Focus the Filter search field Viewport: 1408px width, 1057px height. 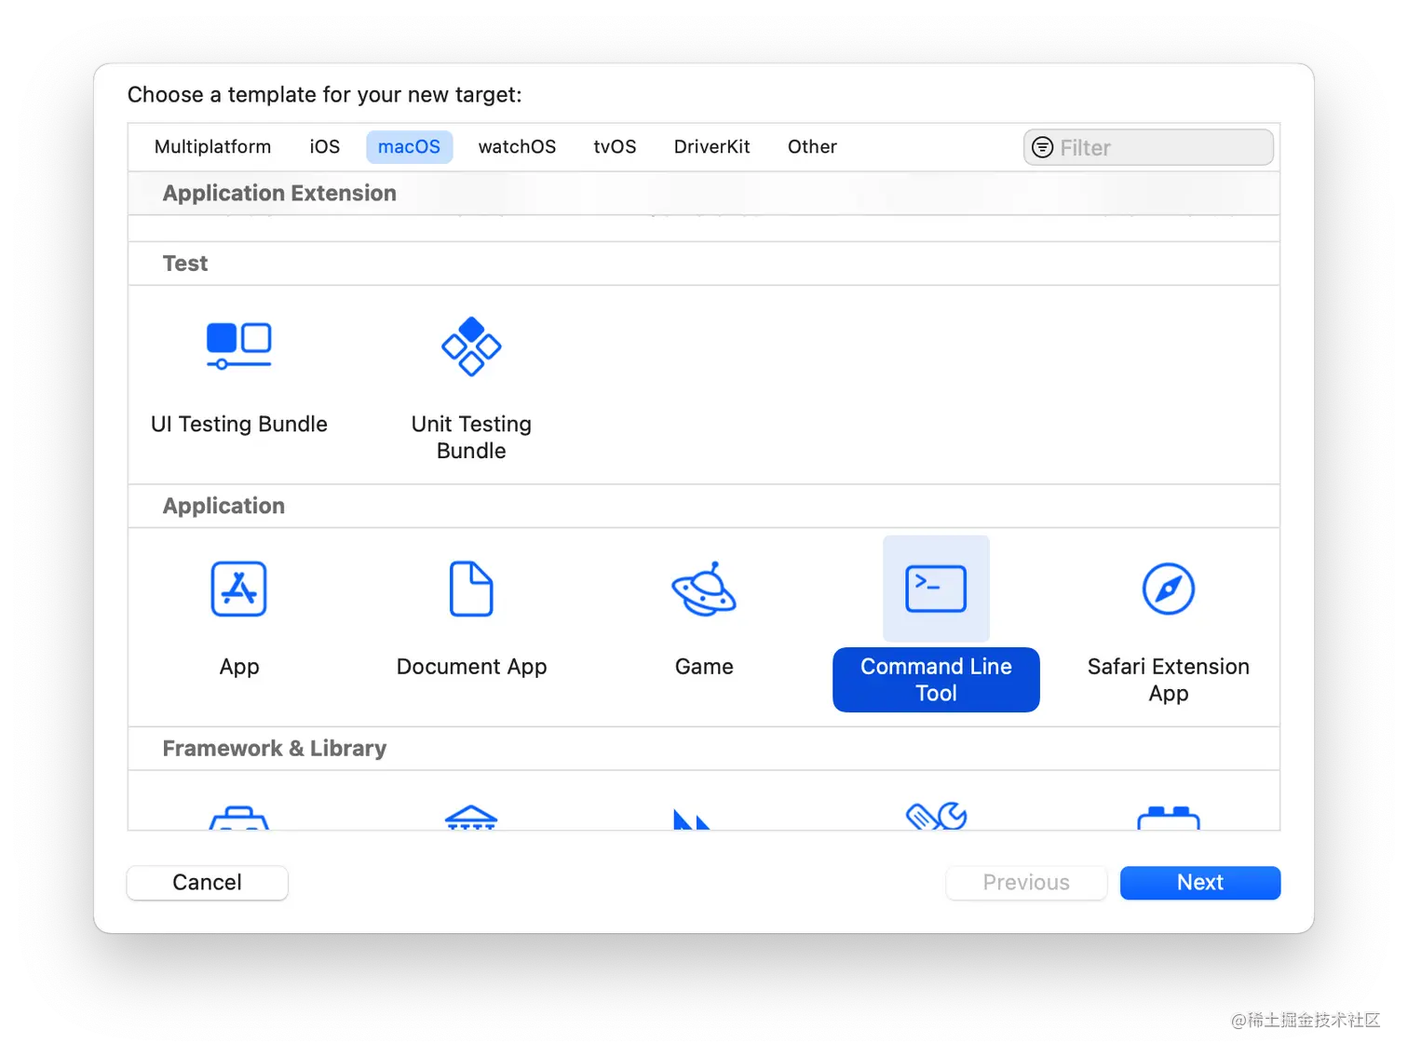point(1148,147)
